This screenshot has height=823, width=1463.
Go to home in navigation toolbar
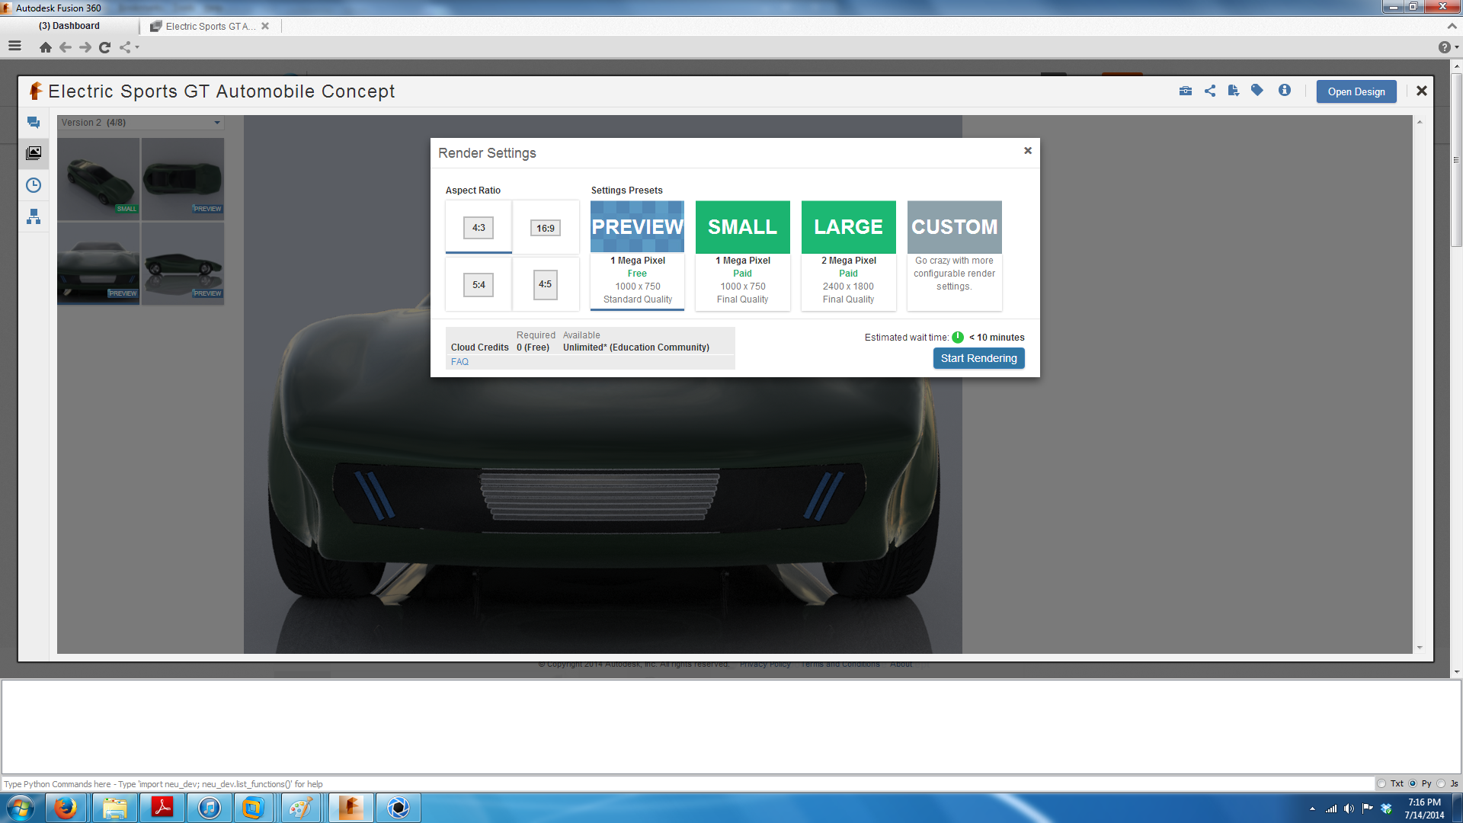coord(46,47)
